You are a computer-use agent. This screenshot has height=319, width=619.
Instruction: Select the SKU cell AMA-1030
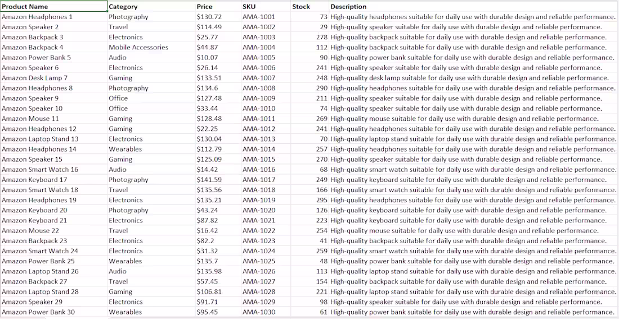tap(266, 312)
